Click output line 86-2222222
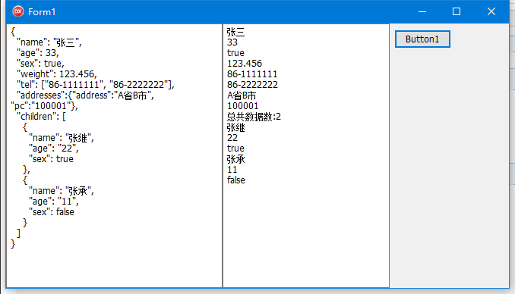The image size is (515, 294). 252,85
